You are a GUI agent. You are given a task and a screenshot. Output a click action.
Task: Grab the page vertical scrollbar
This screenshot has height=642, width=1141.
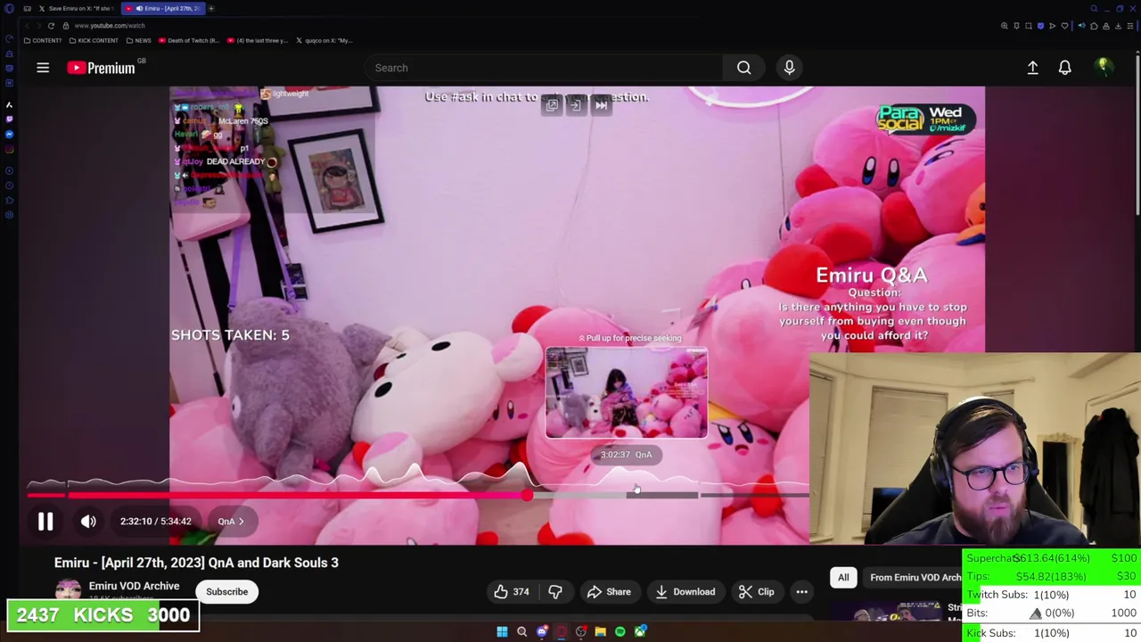(x=1137, y=134)
